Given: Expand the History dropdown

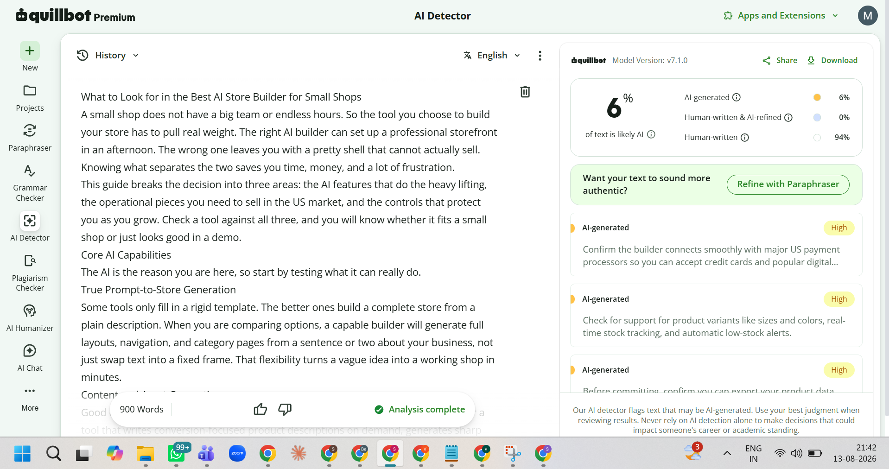Looking at the screenshot, I should pos(108,55).
